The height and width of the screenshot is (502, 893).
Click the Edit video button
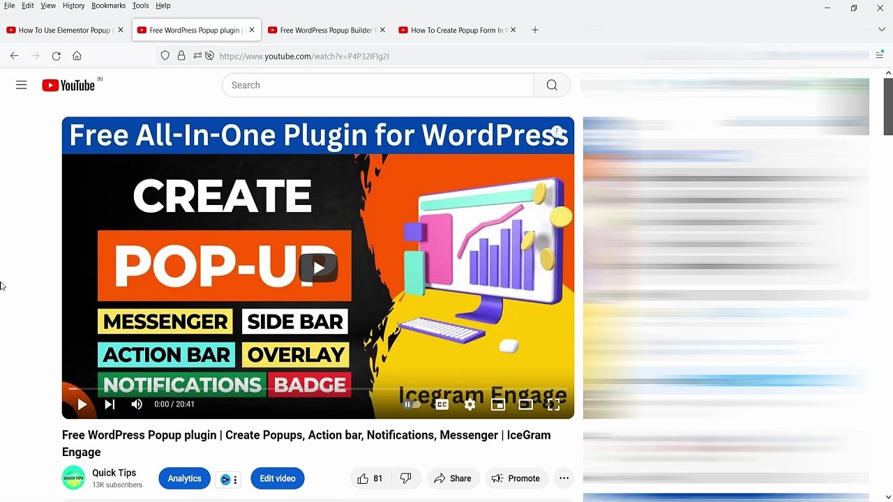[278, 478]
